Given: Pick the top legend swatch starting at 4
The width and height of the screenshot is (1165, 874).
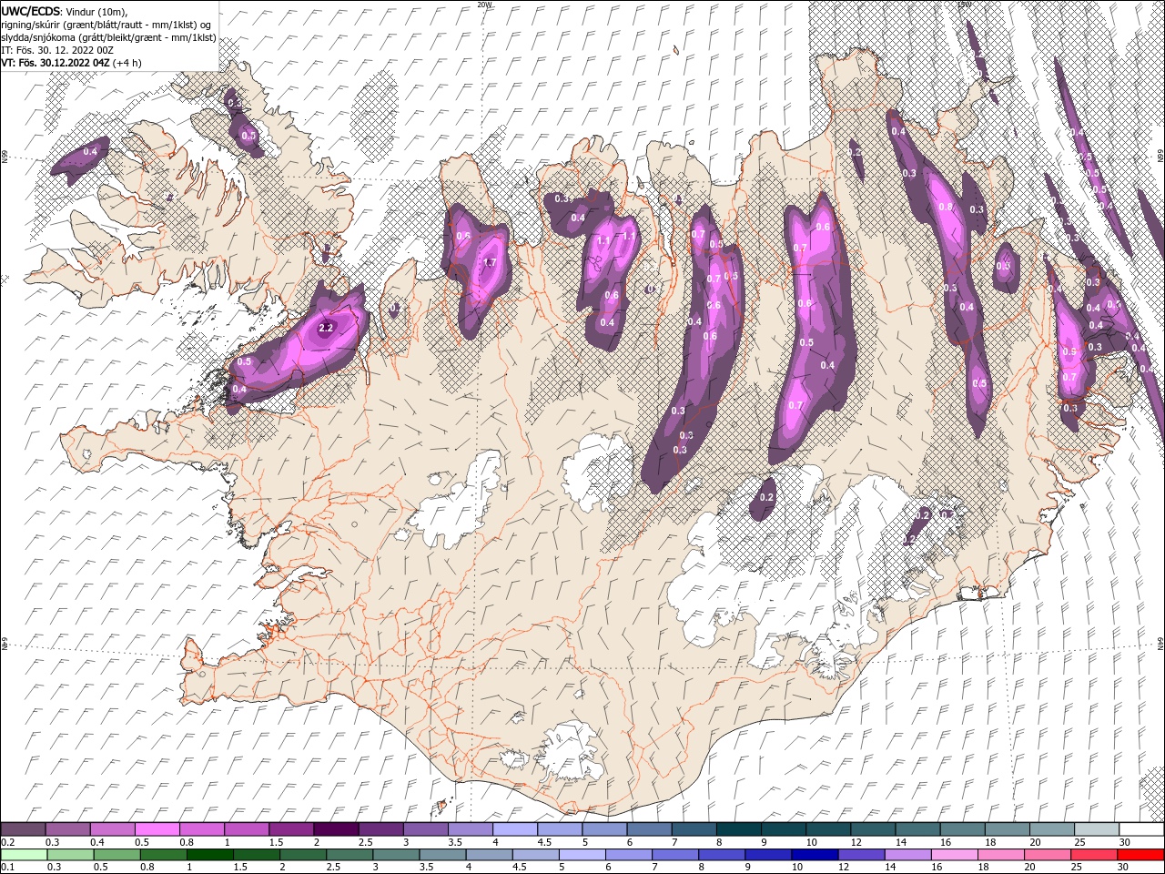Looking at the screenshot, I should pos(514,829).
